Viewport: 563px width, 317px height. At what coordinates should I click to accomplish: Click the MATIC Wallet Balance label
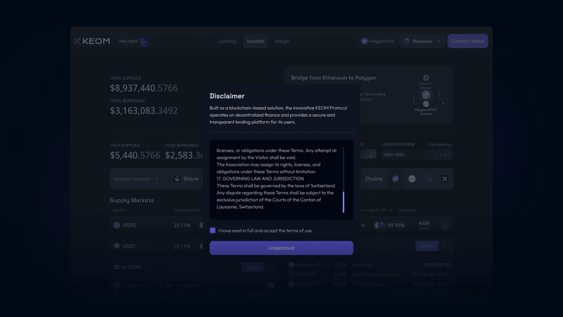376,274
